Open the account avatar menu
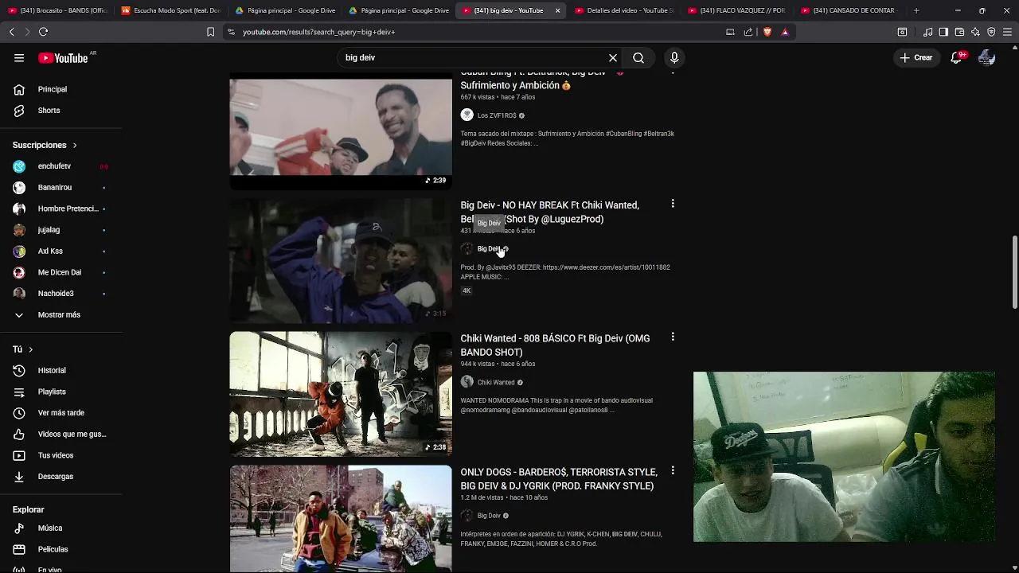This screenshot has width=1019, height=573. click(986, 57)
